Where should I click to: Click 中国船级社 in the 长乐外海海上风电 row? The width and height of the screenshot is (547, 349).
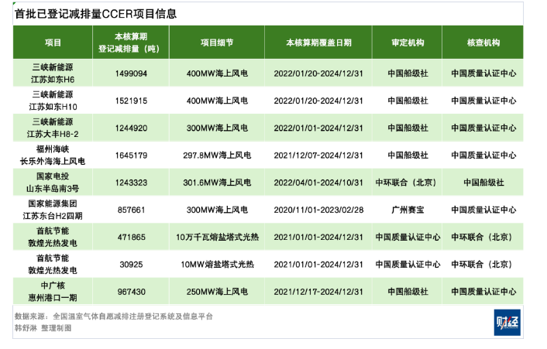[408, 156]
